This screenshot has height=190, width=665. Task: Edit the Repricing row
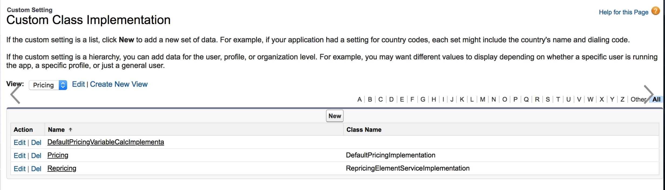19,169
